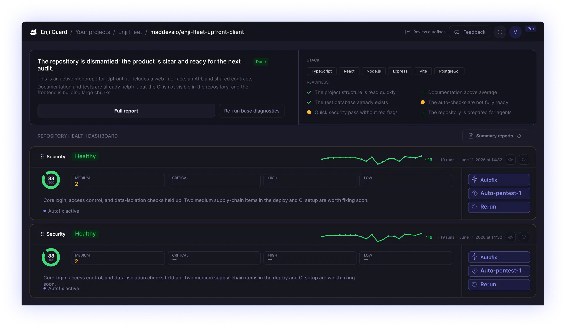Select the Node.js stack tag
This screenshot has width=566, height=327.
tap(374, 71)
